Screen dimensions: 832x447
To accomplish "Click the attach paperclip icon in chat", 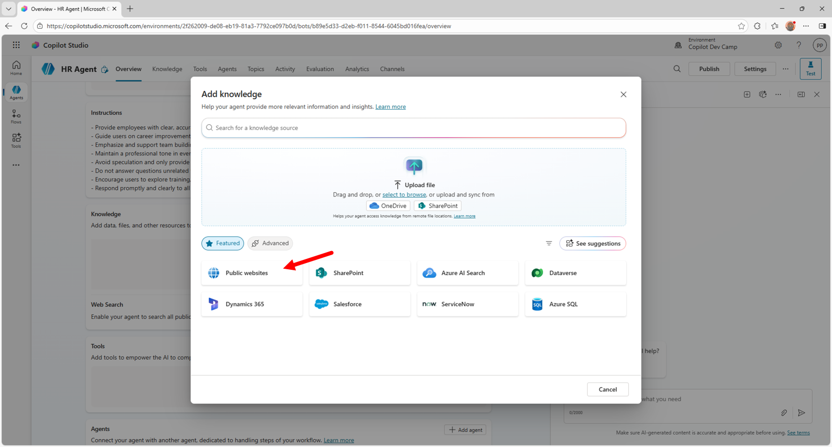I will [x=784, y=413].
